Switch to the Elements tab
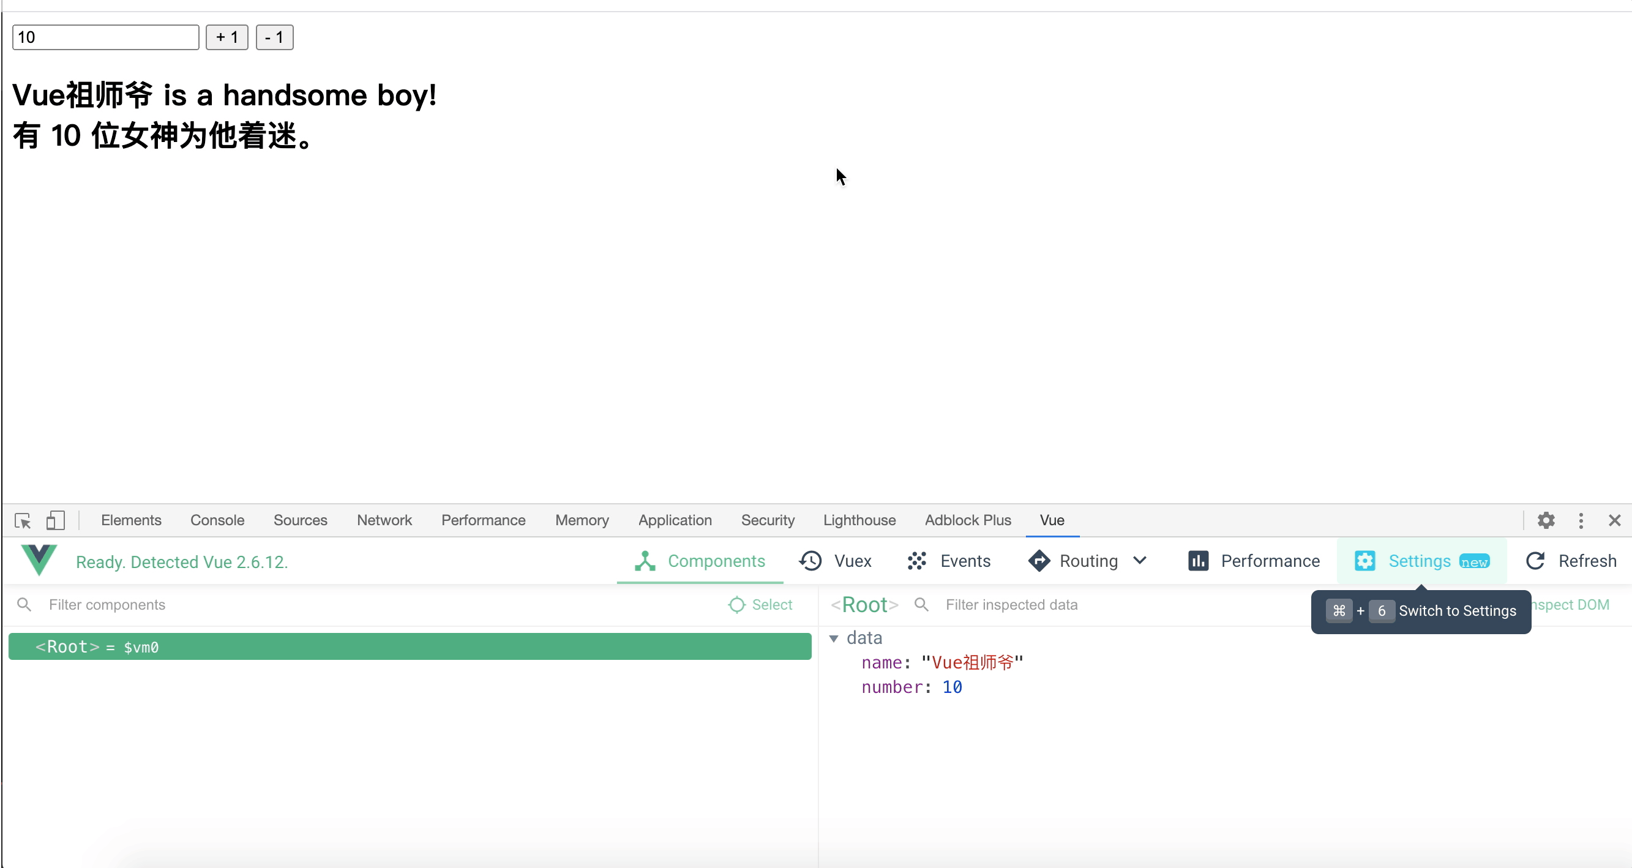The width and height of the screenshot is (1632, 868). coord(131,521)
